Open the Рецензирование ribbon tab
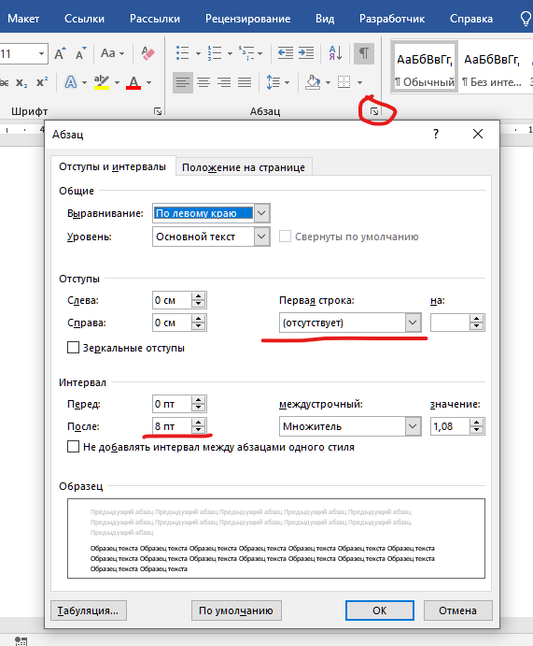Image resolution: width=533 pixels, height=646 pixels. 248,19
